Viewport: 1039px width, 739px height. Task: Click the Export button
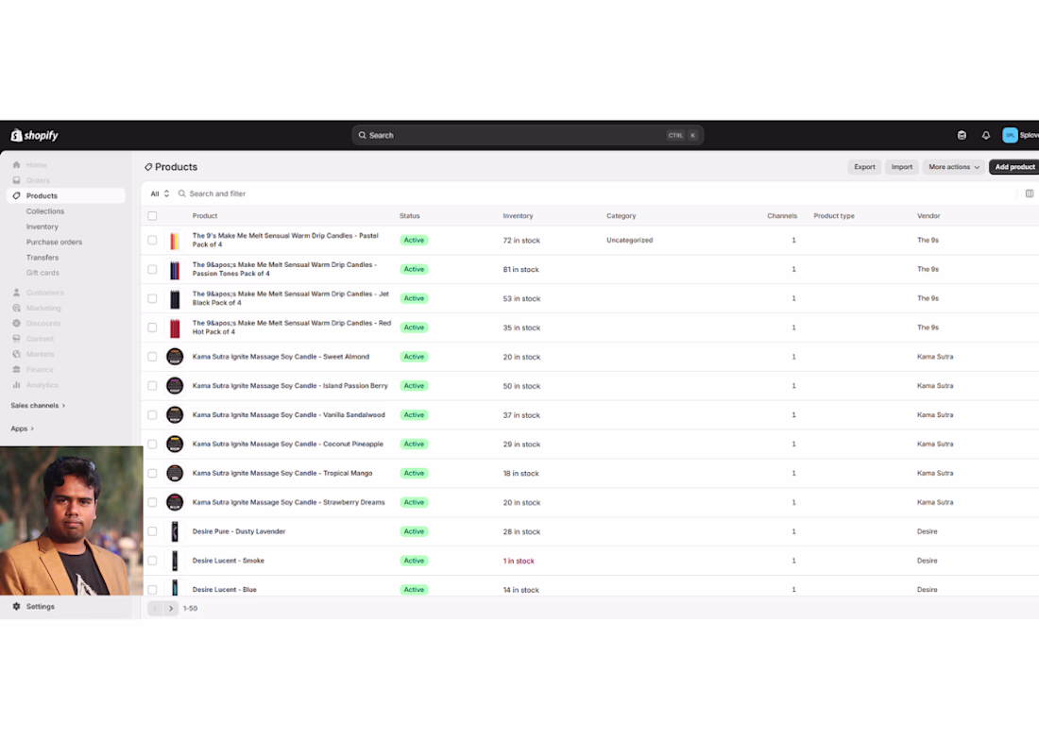(x=864, y=167)
